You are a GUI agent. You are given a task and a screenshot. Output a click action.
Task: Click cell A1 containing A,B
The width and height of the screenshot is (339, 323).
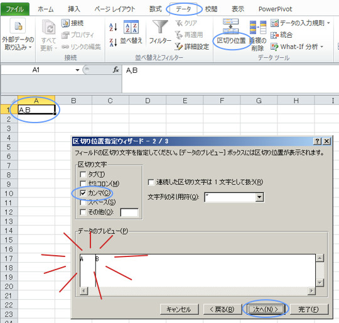[36, 110]
